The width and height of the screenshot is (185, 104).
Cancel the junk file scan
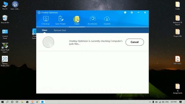point(135,42)
